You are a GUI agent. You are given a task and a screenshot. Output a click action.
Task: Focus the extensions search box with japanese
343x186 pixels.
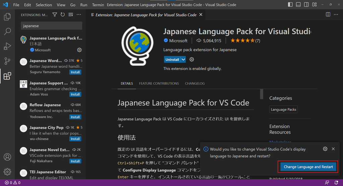pos(51,26)
